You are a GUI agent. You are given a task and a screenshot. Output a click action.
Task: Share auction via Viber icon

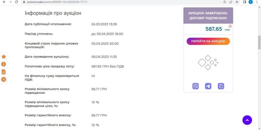[x=196, y=86]
